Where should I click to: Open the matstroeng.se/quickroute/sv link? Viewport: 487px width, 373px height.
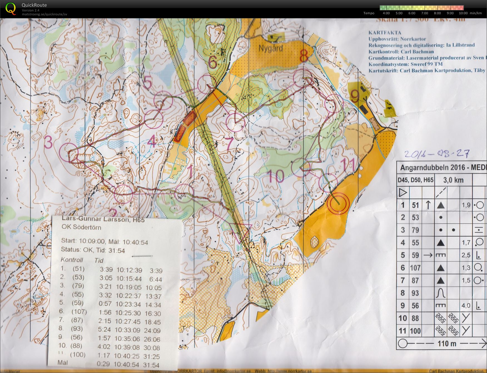click(x=44, y=14)
